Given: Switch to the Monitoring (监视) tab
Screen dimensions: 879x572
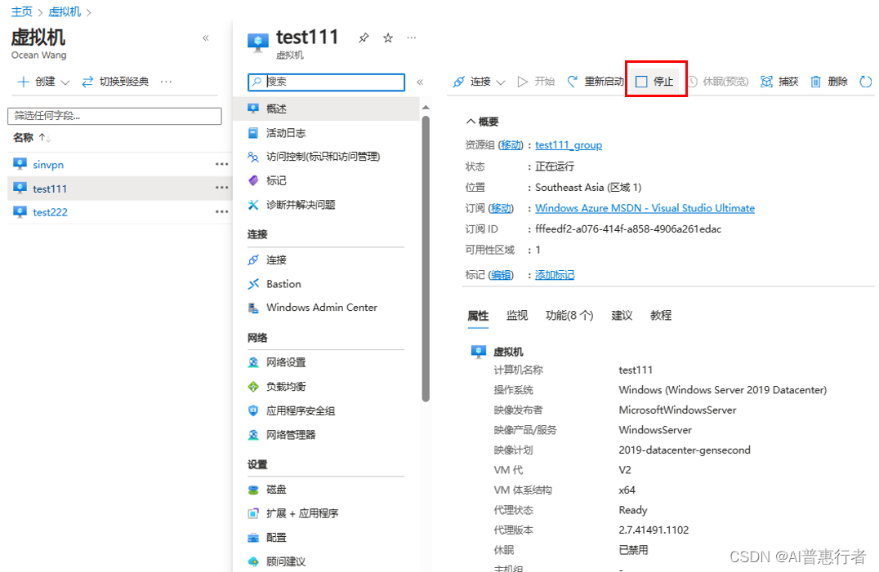Looking at the screenshot, I should point(517,316).
